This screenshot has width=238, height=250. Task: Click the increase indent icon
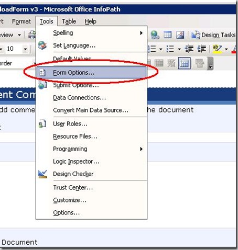pos(202,49)
